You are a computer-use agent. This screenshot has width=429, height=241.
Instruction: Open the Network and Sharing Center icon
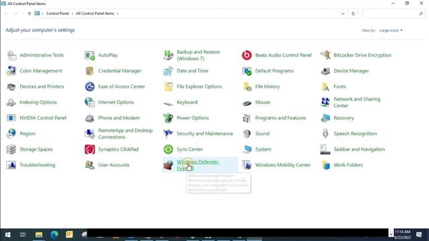tap(325, 102)
